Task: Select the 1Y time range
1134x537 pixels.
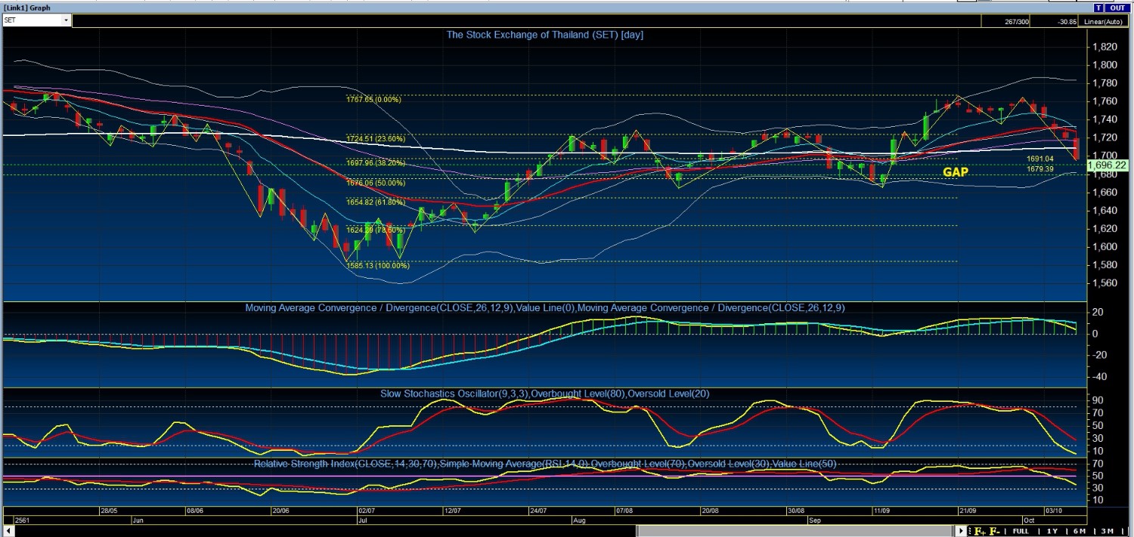Action: coord(1052,532)
